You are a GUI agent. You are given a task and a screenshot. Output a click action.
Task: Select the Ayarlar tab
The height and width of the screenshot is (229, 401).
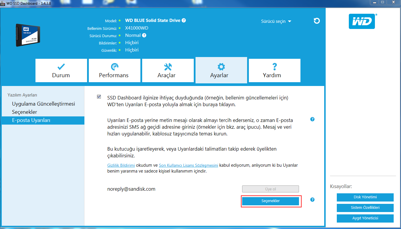[221, 70]
